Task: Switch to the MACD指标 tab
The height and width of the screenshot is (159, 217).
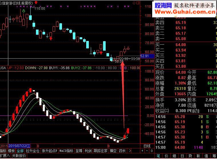Action: click(x=66, y=151)
